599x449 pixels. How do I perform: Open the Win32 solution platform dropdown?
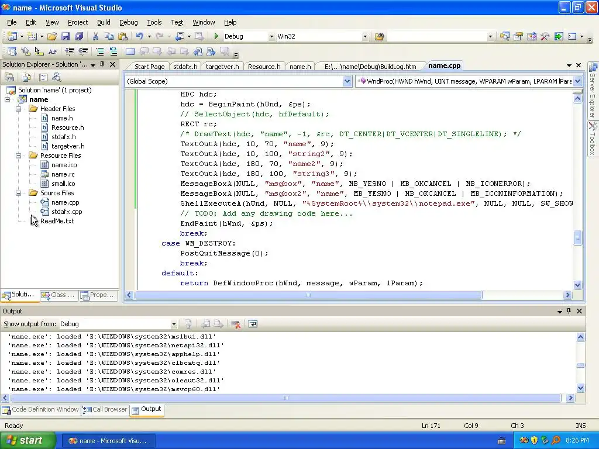click(x=365, y=37)
